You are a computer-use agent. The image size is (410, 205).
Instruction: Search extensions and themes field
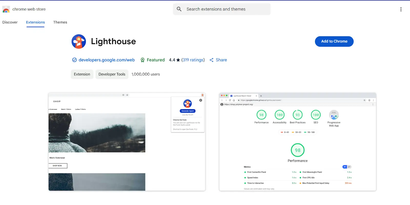(222, 9)
